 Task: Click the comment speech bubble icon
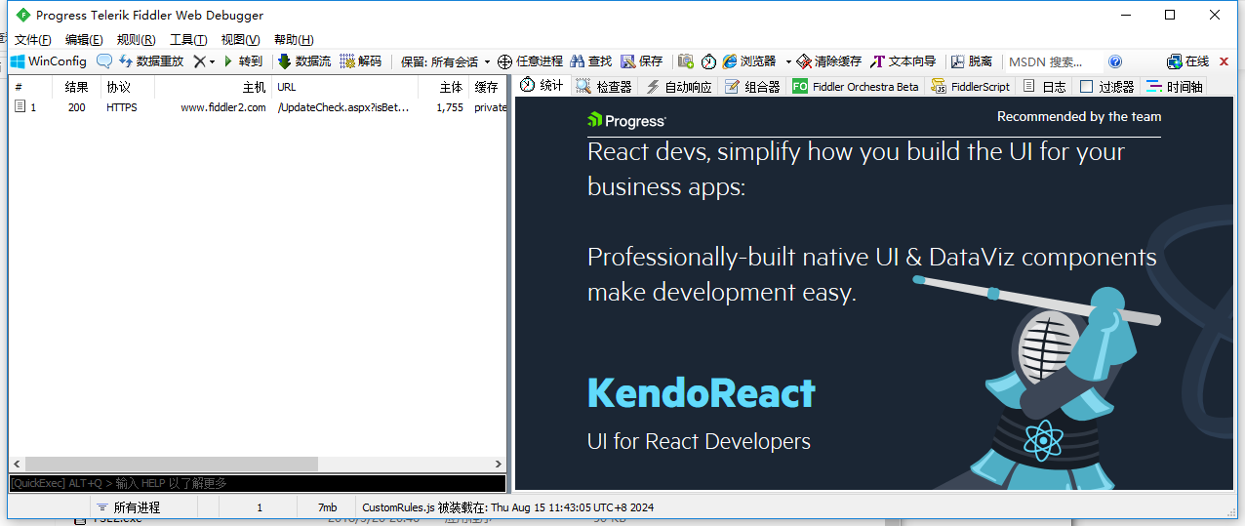point(104,61)
